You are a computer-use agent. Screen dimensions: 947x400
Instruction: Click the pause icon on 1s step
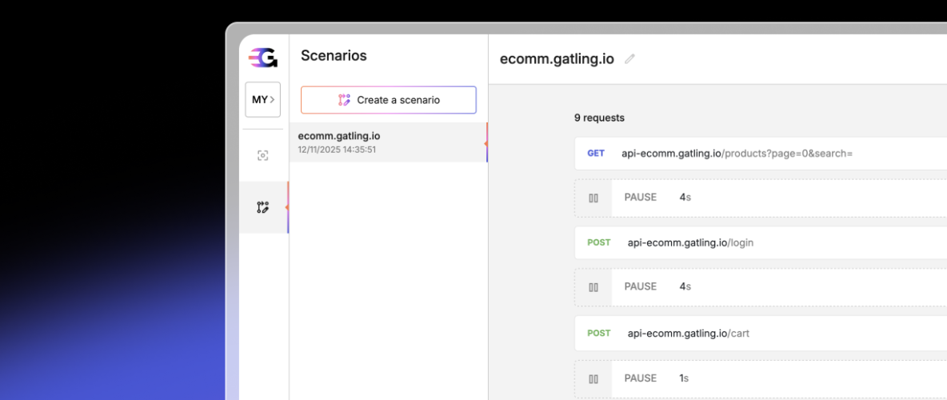click(x=593, y=378)
